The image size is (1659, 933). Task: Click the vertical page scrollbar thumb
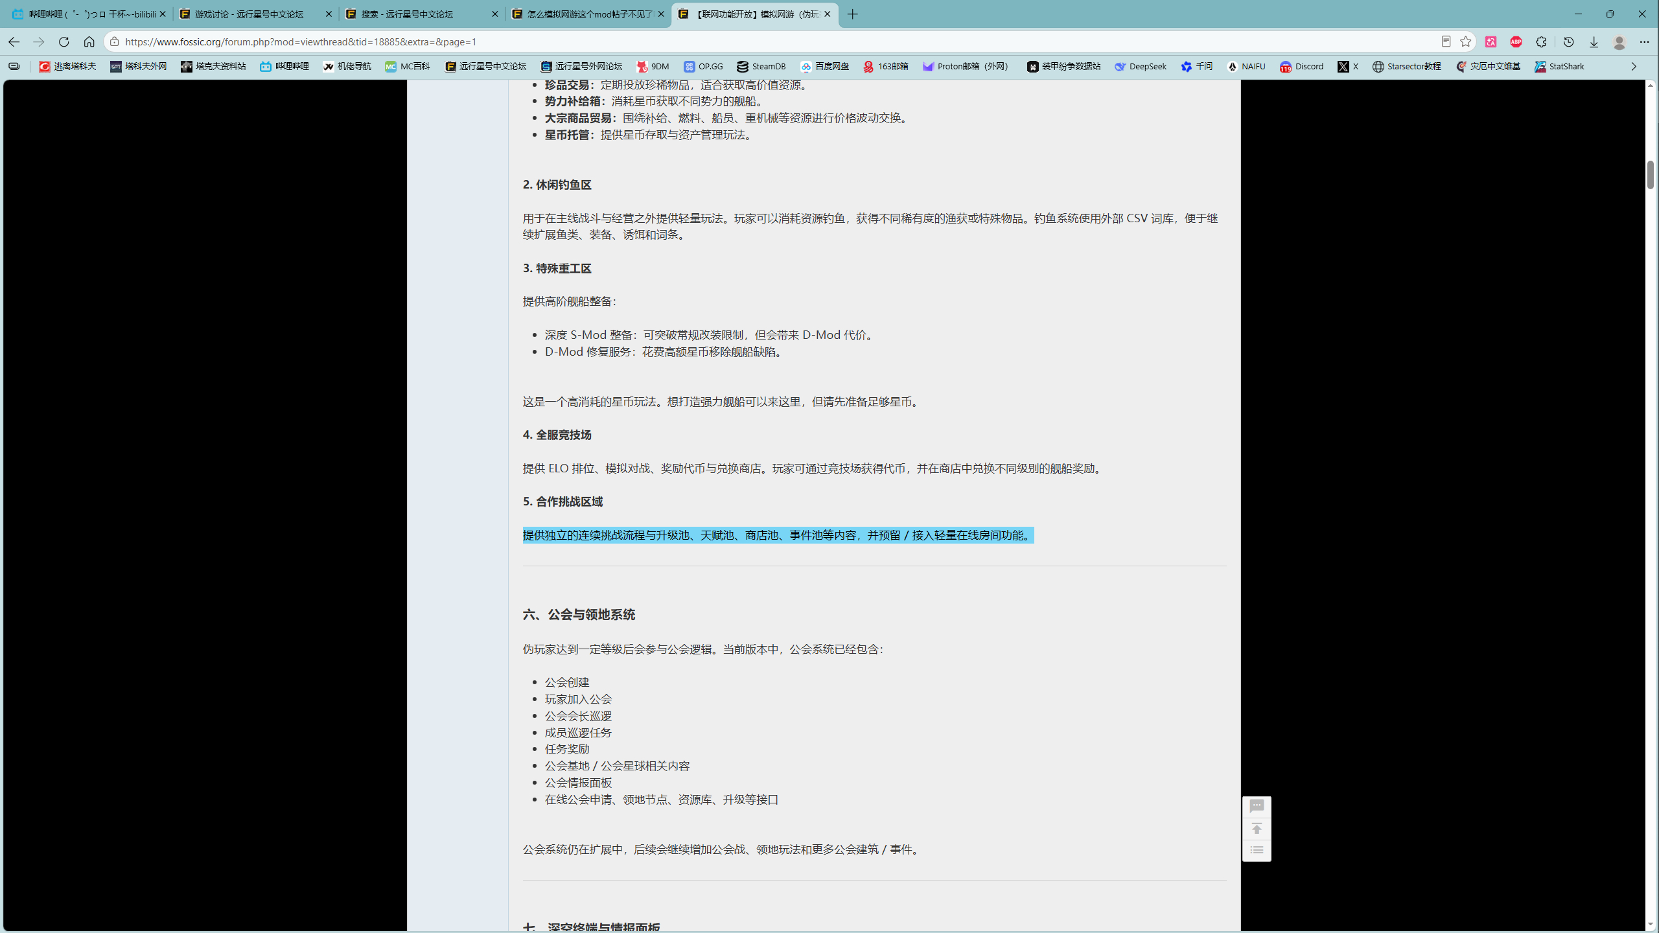pyautogui.click(x=1651, y=174)
